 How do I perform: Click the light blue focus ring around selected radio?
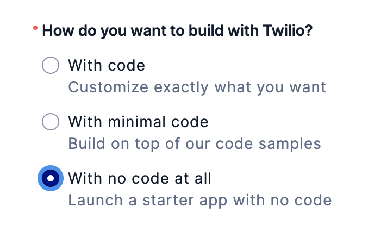[40, 178]
